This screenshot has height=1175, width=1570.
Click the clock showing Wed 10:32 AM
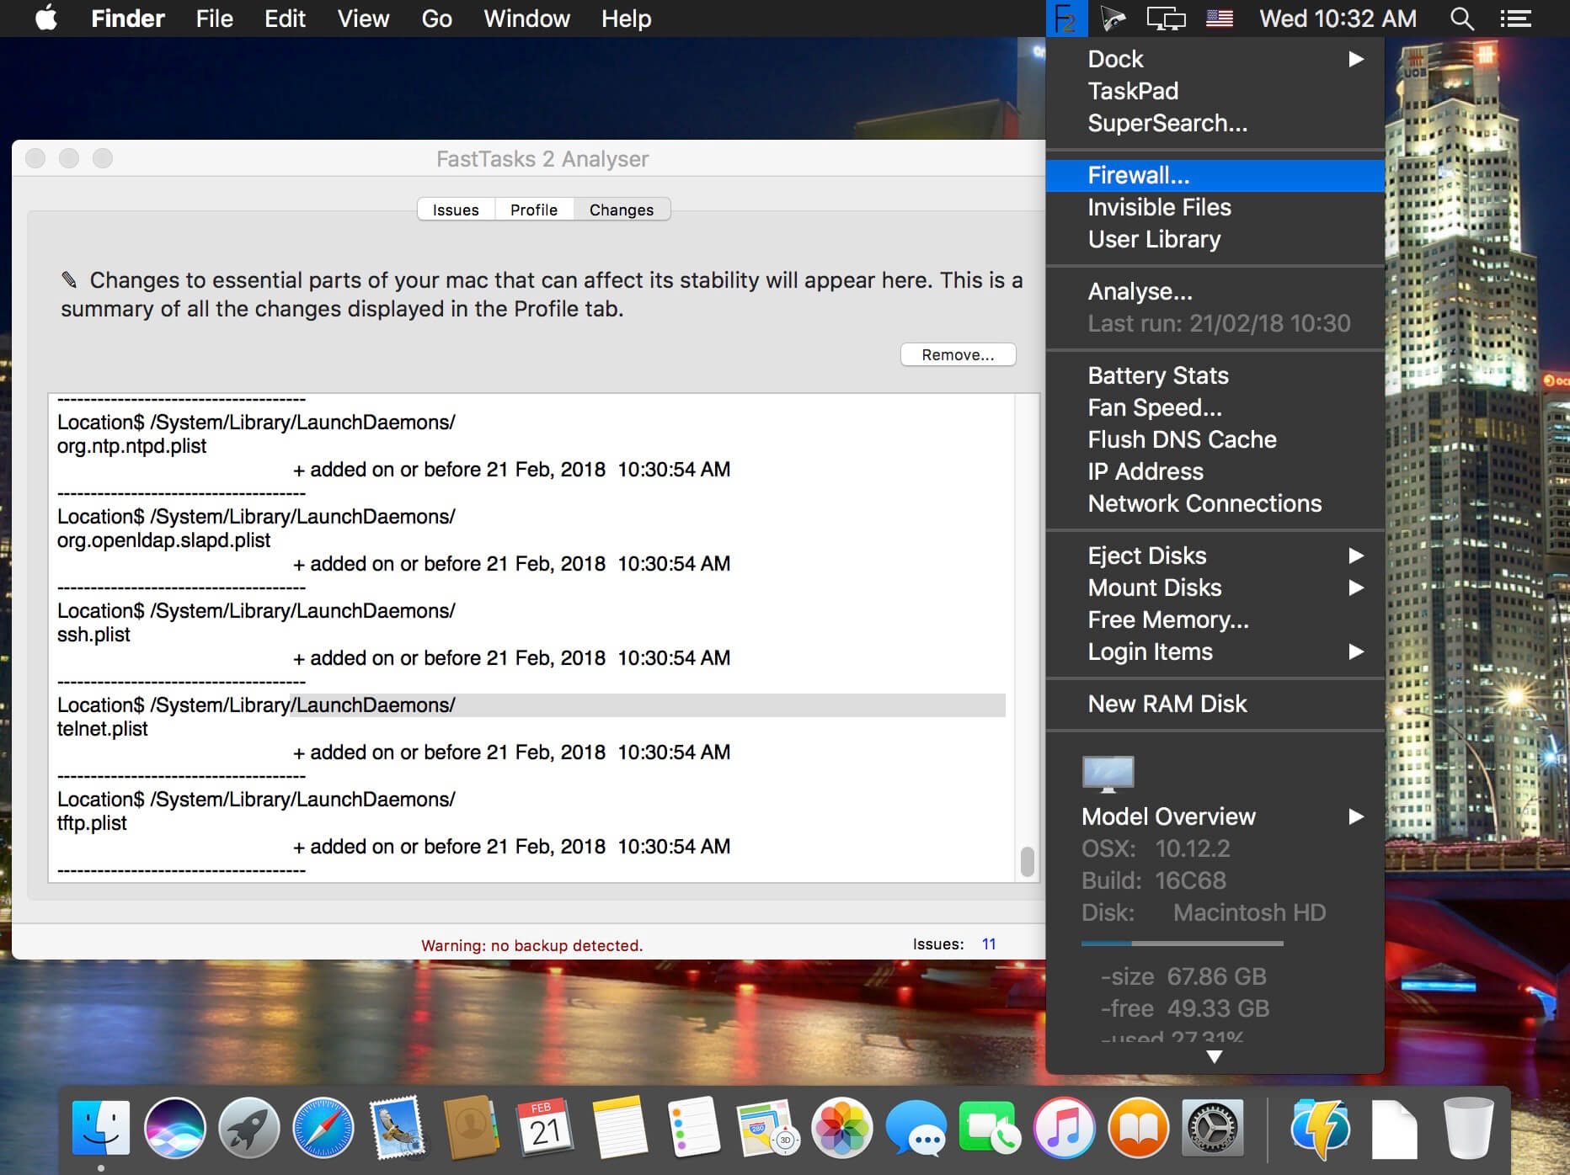(1338, 19)
